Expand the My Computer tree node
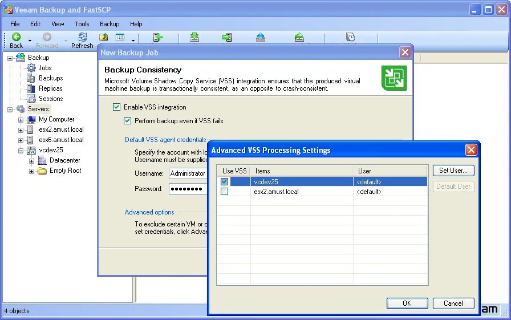 click(21, 120)
